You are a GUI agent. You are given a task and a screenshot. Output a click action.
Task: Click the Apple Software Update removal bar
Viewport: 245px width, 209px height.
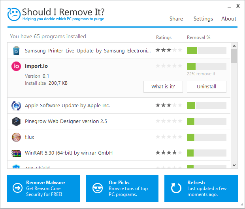click(207, 106)
